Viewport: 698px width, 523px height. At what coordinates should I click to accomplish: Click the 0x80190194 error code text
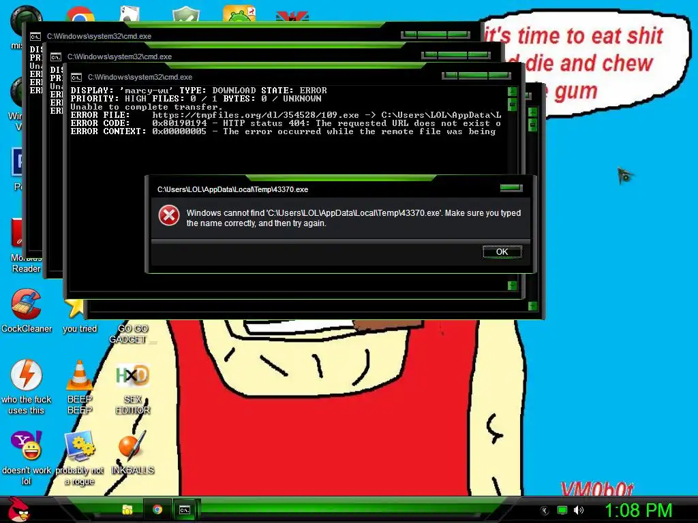179,123
